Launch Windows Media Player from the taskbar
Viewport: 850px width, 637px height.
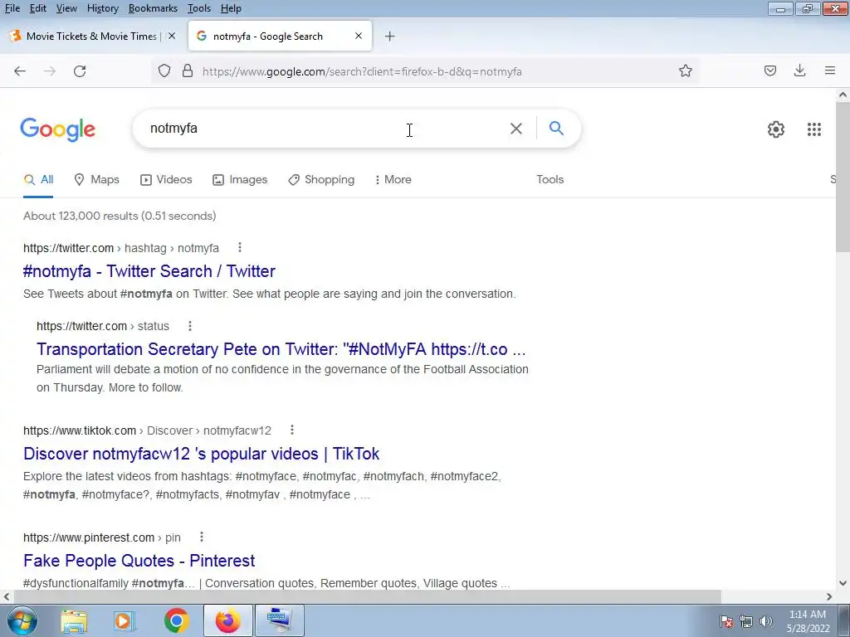click(124, 620)
